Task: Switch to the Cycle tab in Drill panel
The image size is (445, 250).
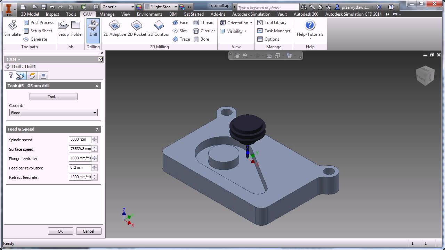Action: point(43,75)
